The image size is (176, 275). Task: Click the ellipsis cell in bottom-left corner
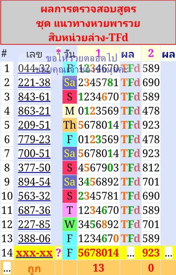click(x=7, y=268)
